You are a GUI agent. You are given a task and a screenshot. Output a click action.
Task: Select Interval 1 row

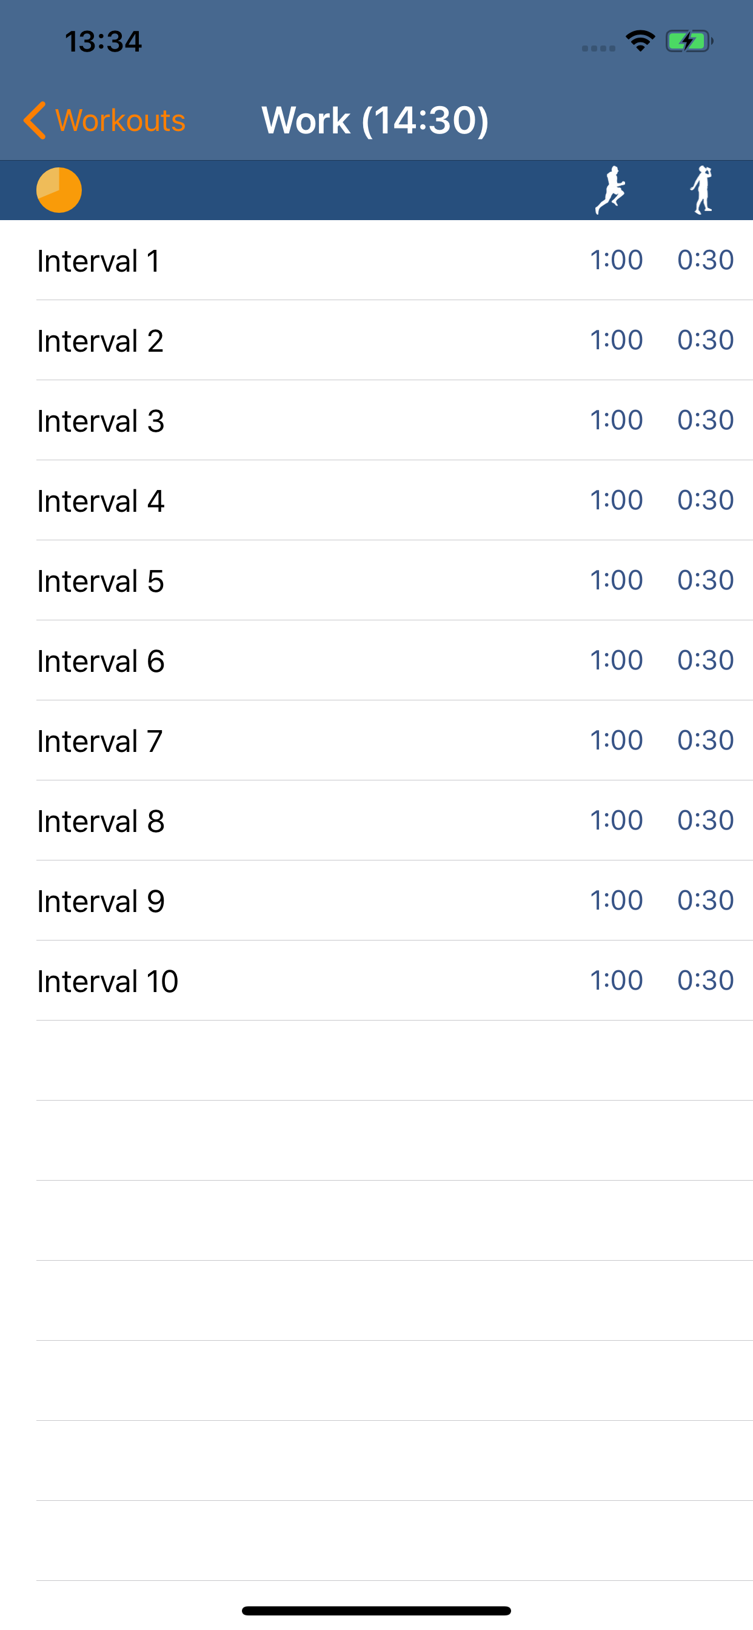[x=376, y=260]
